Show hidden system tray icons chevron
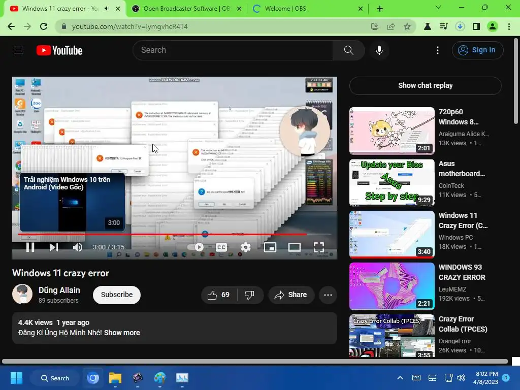 (400, 378)
